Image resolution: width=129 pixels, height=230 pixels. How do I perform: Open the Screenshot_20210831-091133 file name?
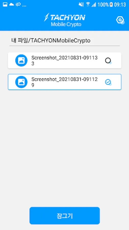[64, 61]
